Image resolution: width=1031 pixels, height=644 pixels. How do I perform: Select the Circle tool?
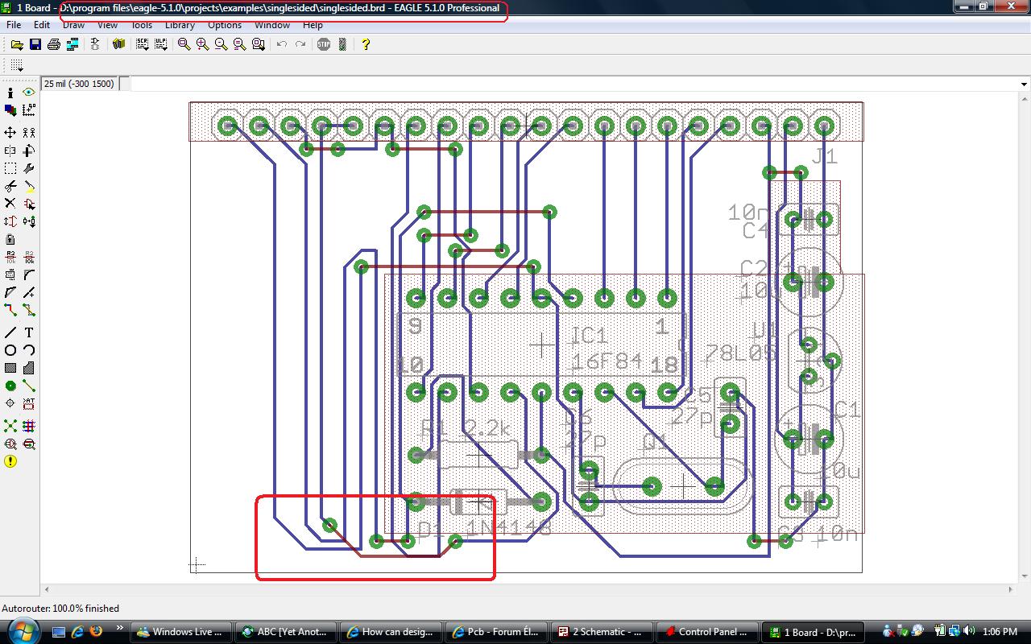coord(10,350)
